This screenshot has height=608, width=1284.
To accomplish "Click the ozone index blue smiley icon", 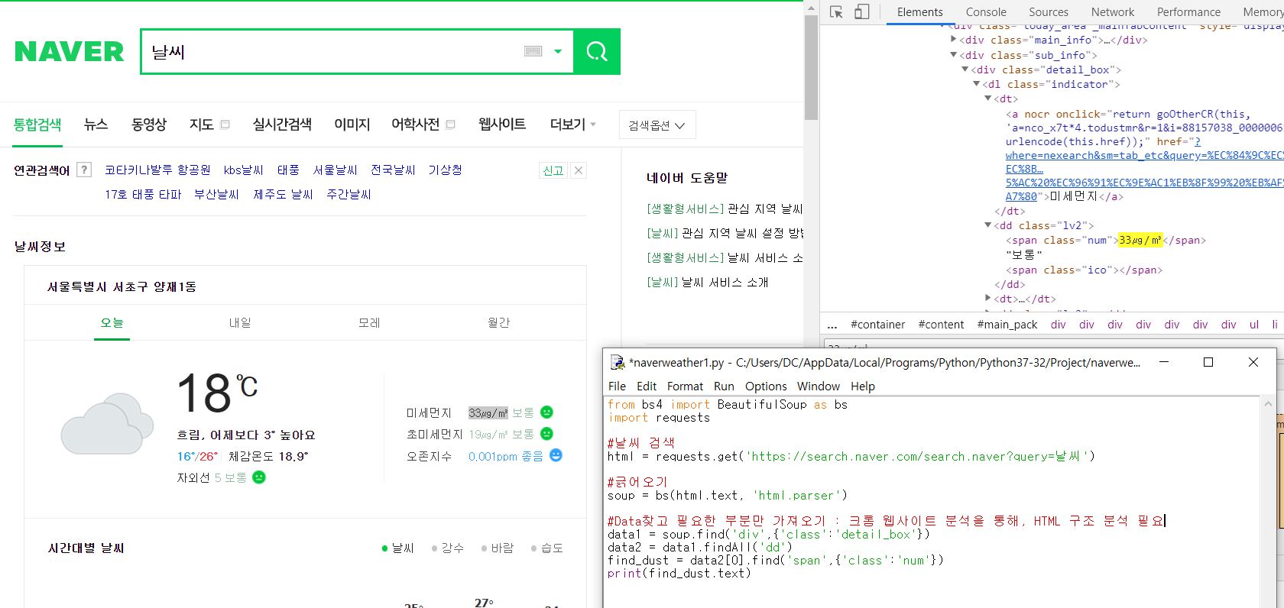I will pos(556,455).
